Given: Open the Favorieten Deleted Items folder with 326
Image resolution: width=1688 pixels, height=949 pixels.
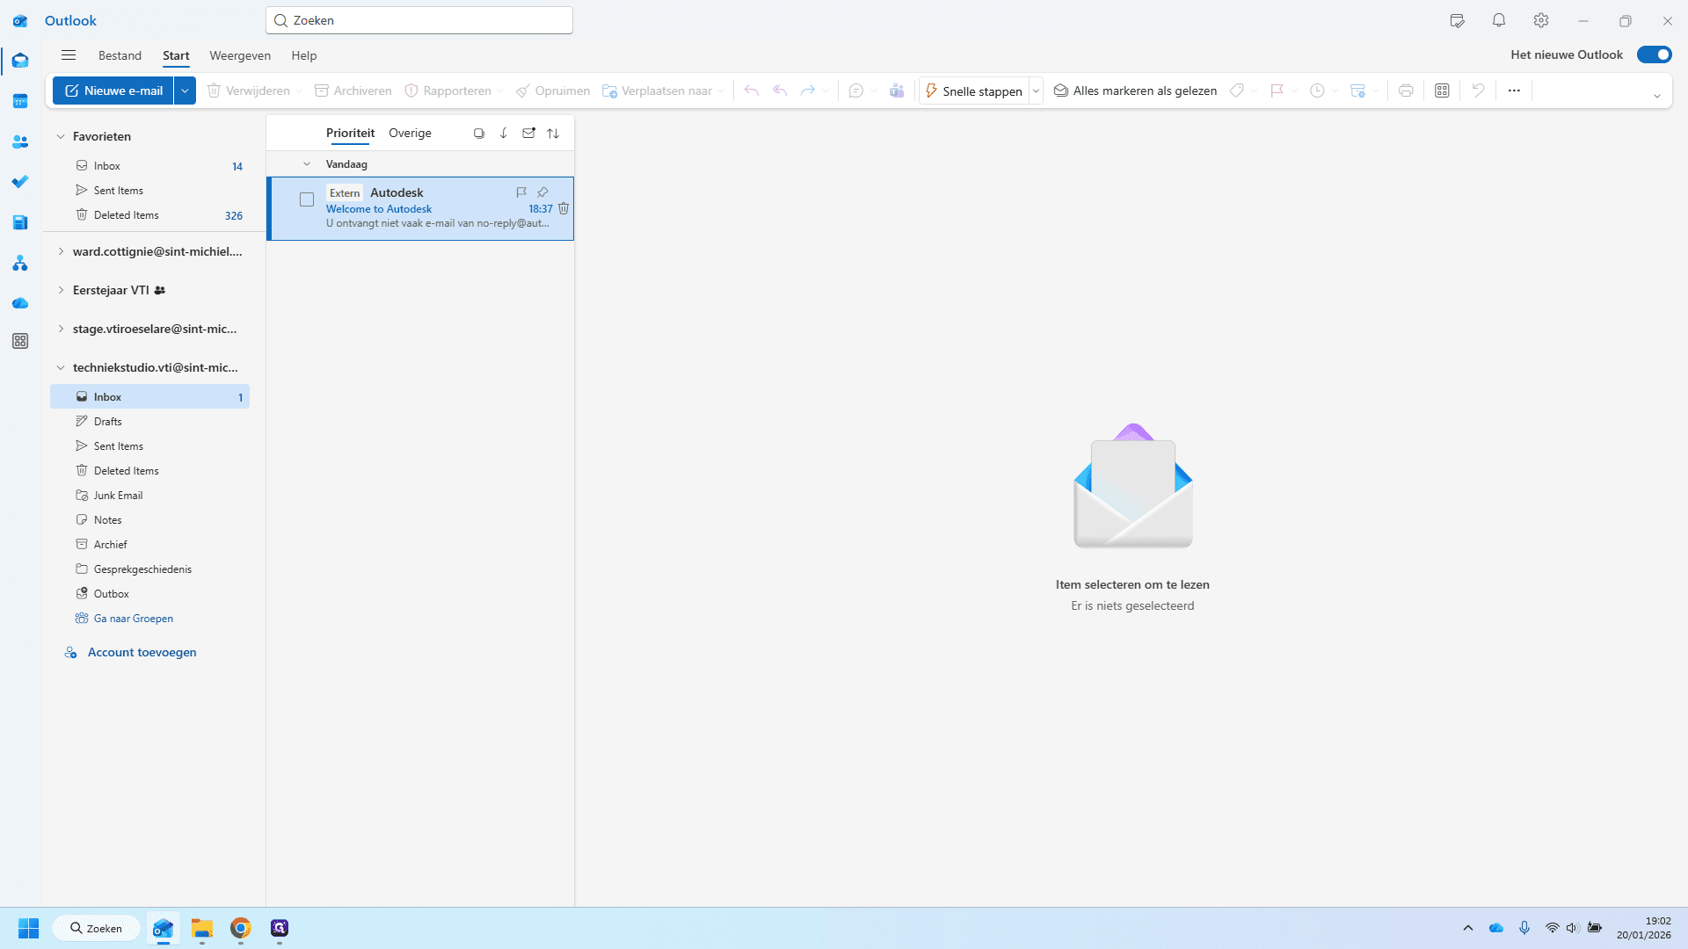Looking at the screenshot, I should click(149, 215).
